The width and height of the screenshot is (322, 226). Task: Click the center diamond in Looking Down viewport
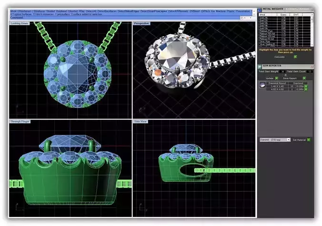(78, 74)
